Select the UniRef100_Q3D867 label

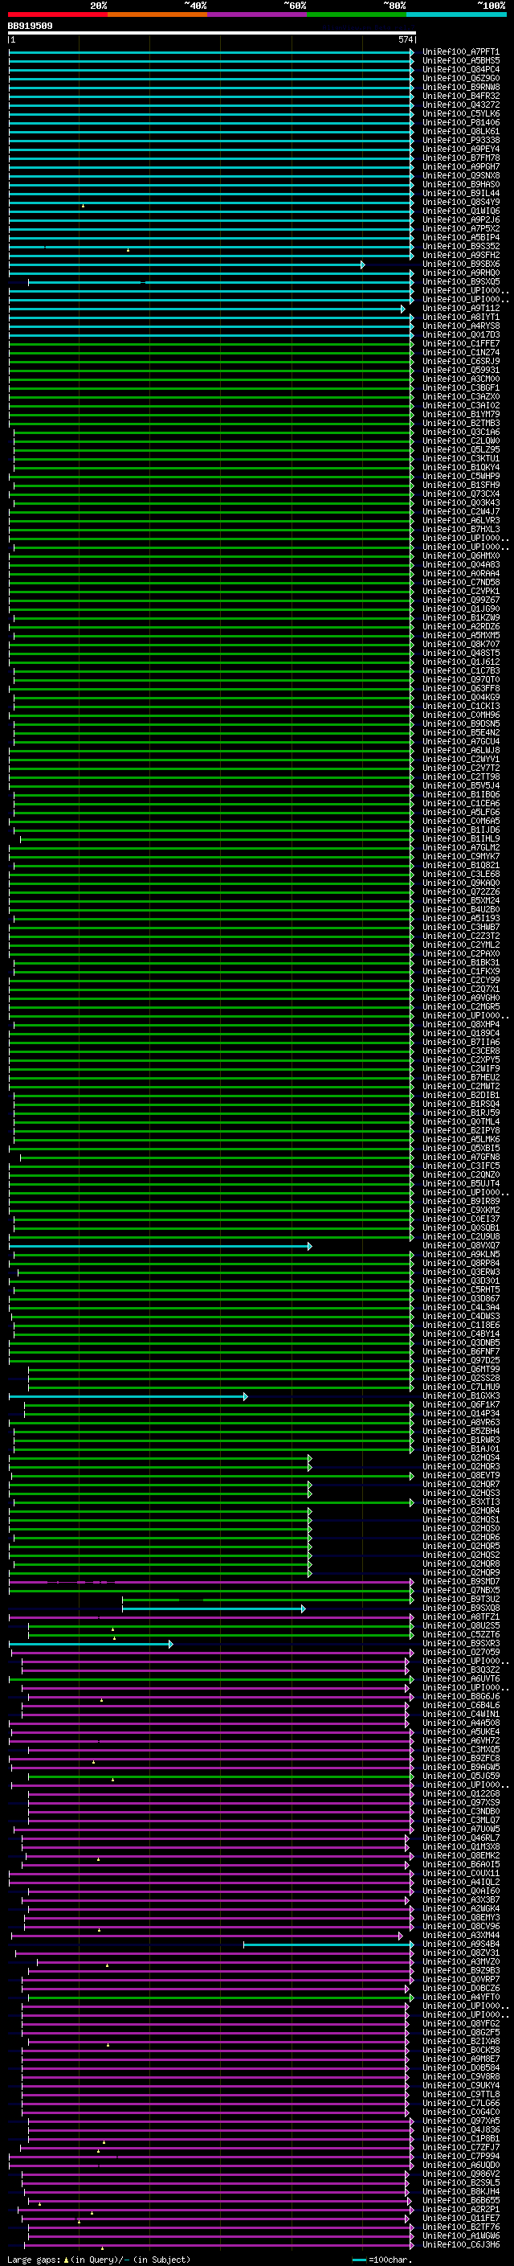tap(461, 1299)
